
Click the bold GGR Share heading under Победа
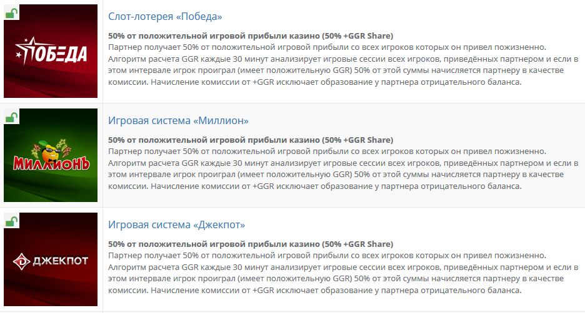(250, 36)
